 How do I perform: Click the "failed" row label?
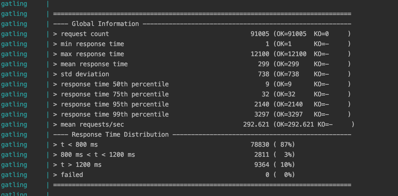[72, 175]
